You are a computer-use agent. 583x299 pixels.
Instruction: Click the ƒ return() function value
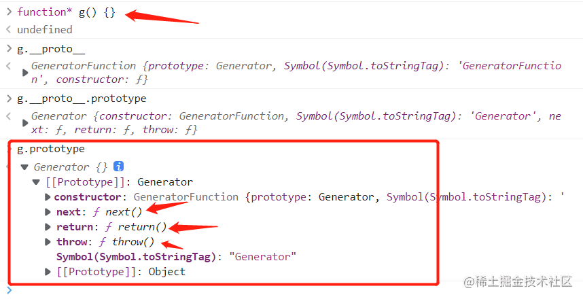(136, 227)
